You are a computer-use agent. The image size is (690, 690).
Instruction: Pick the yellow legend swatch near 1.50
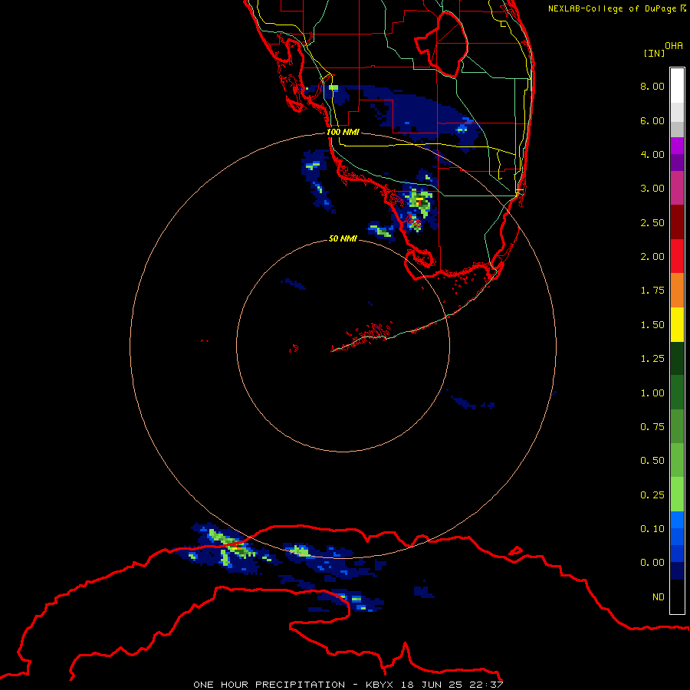[x=677, y=324]
